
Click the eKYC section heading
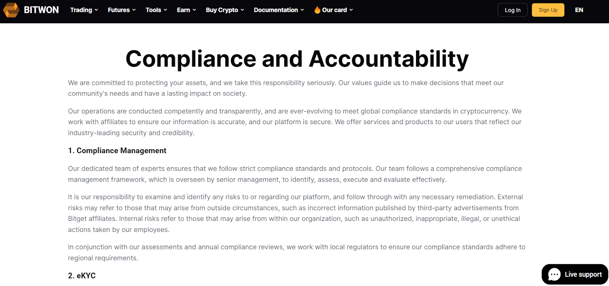(82, 276)
